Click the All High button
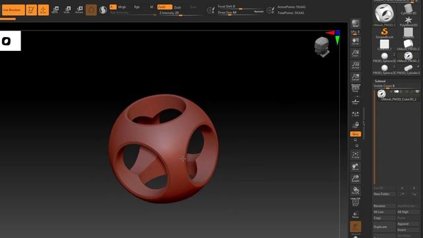Image resolution: width=423 pixels, height=238 pixels. click(x=408, y=212)
